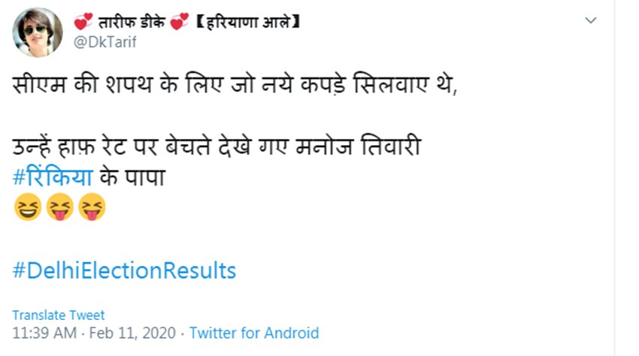The width and height of the screenshot is (639, 356).
Task: Click the Twitter for Android source link
Action: coord(254,333)
